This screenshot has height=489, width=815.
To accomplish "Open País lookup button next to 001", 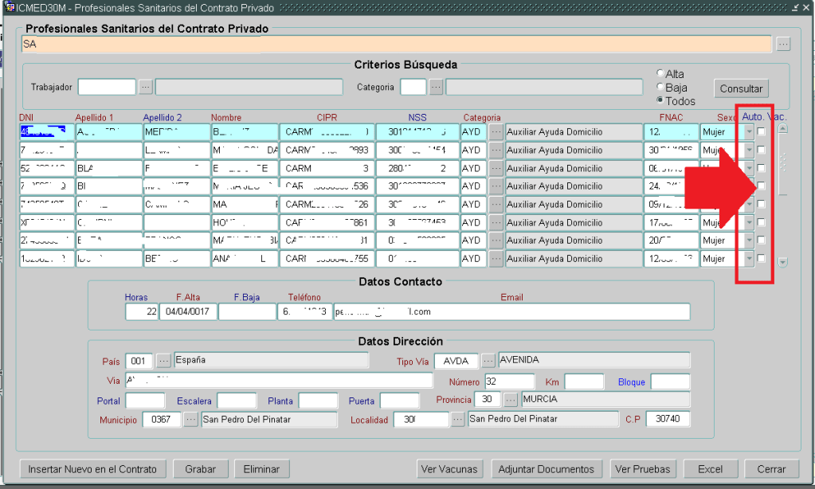I will pos(163,360).
